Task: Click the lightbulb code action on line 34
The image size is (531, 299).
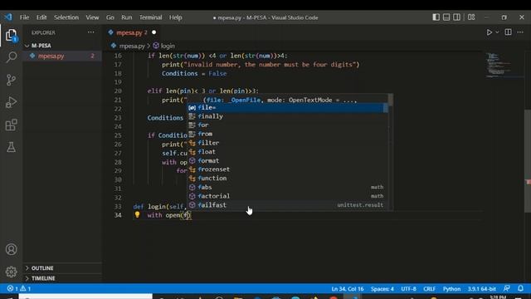Action: coord(137,214)
